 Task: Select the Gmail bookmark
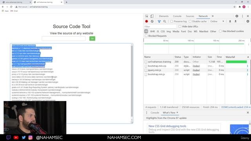coord(14,11)
